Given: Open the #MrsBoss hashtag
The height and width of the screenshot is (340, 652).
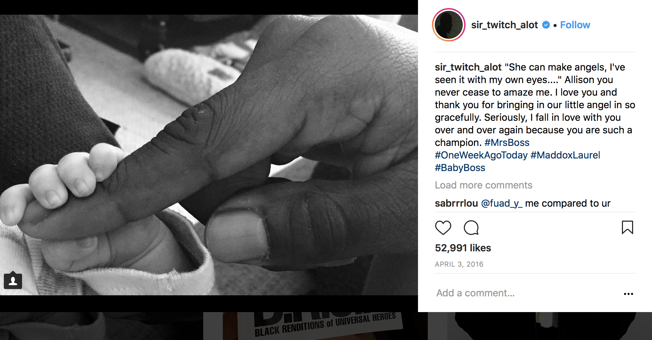Looking at the screenshot, I should click(x=507, y=142).
